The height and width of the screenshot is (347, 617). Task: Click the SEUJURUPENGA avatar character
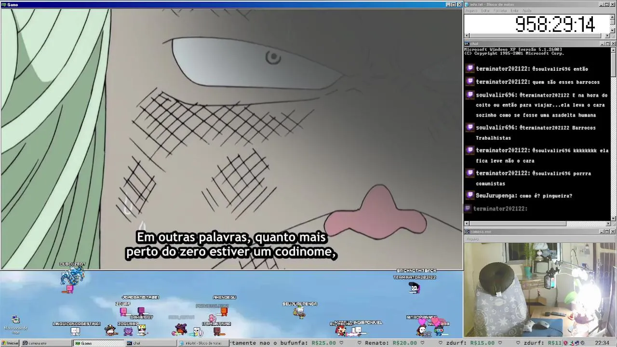tap(299, 313)
